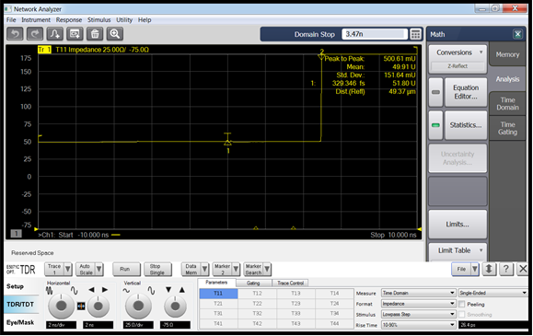Click the Domain Stop value field
The image size is (533, 336).
point(375,34)
